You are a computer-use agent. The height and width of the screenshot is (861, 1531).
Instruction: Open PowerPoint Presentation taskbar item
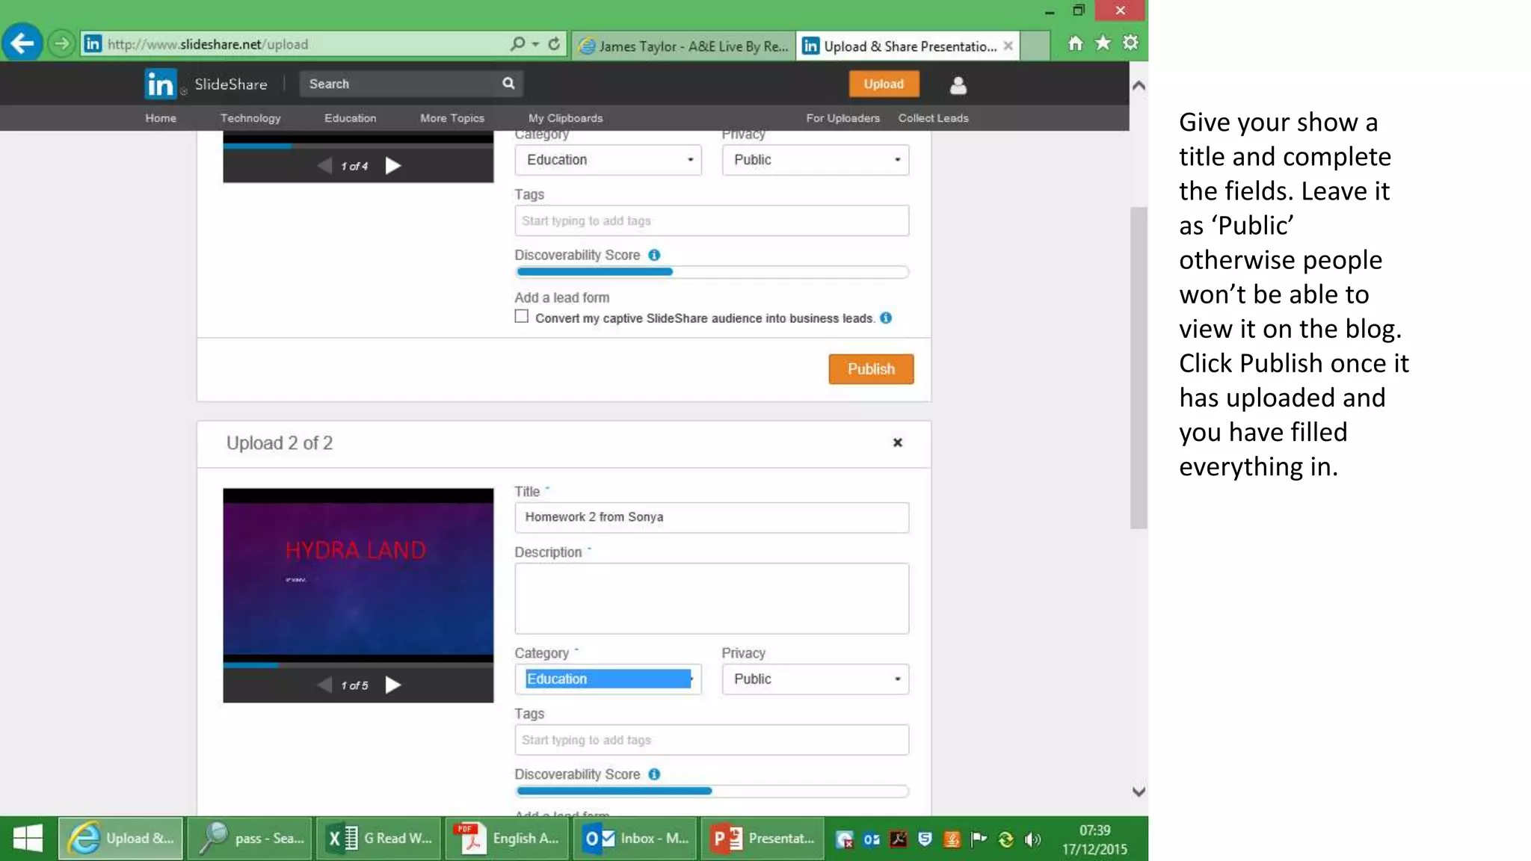tap(763, 838)
